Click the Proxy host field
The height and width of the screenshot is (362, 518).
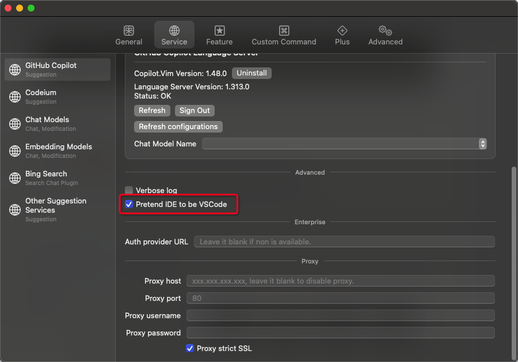click(341, 281)
